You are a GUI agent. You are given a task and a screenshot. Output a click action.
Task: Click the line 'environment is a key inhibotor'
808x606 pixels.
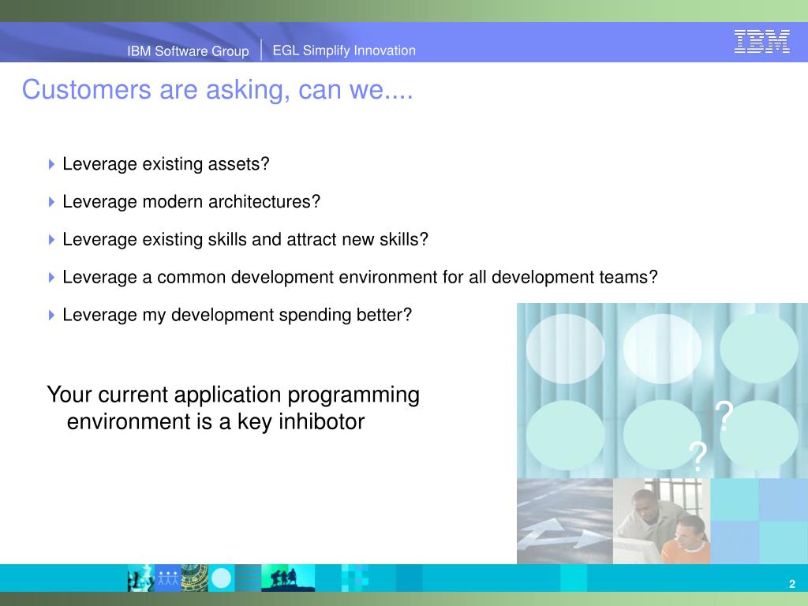click(215, 422)
